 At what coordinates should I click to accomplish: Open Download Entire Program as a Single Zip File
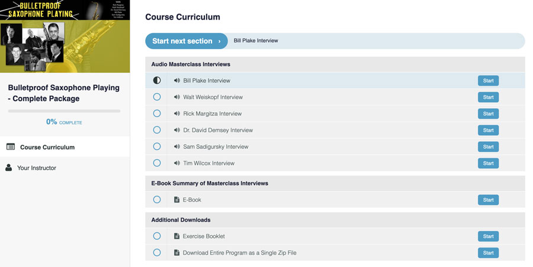240,253
